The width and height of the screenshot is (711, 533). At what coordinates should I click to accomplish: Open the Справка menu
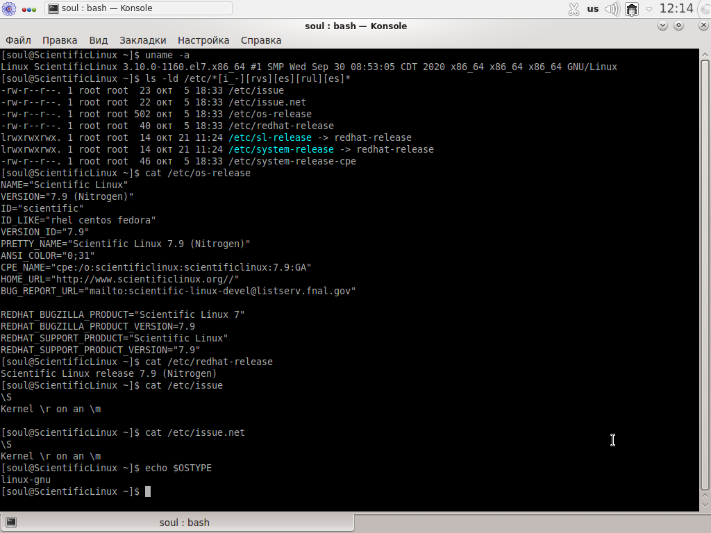261,40
